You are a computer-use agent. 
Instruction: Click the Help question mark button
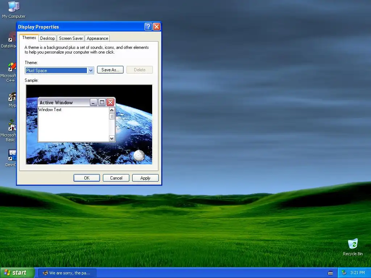tap(148, 26)
